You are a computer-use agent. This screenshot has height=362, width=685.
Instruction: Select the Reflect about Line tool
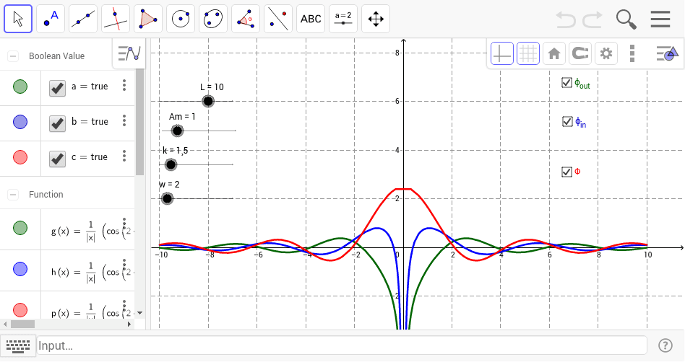278,19
